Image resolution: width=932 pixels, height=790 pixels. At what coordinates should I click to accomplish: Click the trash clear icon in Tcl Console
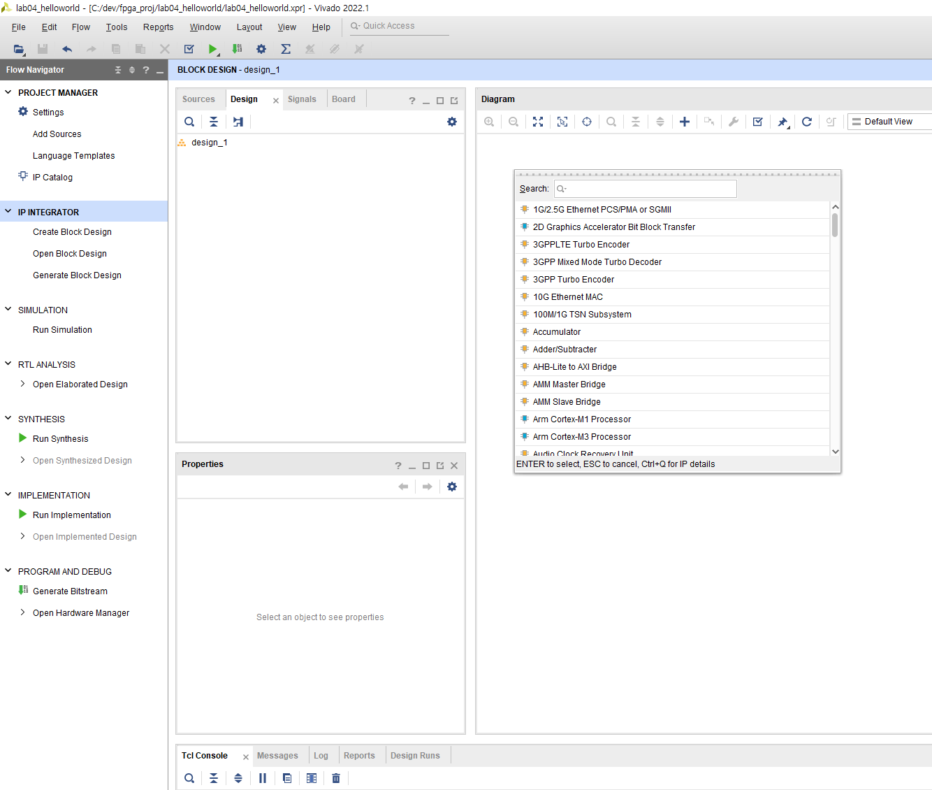[x=336, y=778]
